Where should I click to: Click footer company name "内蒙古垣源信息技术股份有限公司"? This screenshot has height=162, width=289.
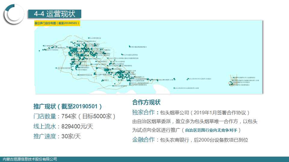(30, 159)
